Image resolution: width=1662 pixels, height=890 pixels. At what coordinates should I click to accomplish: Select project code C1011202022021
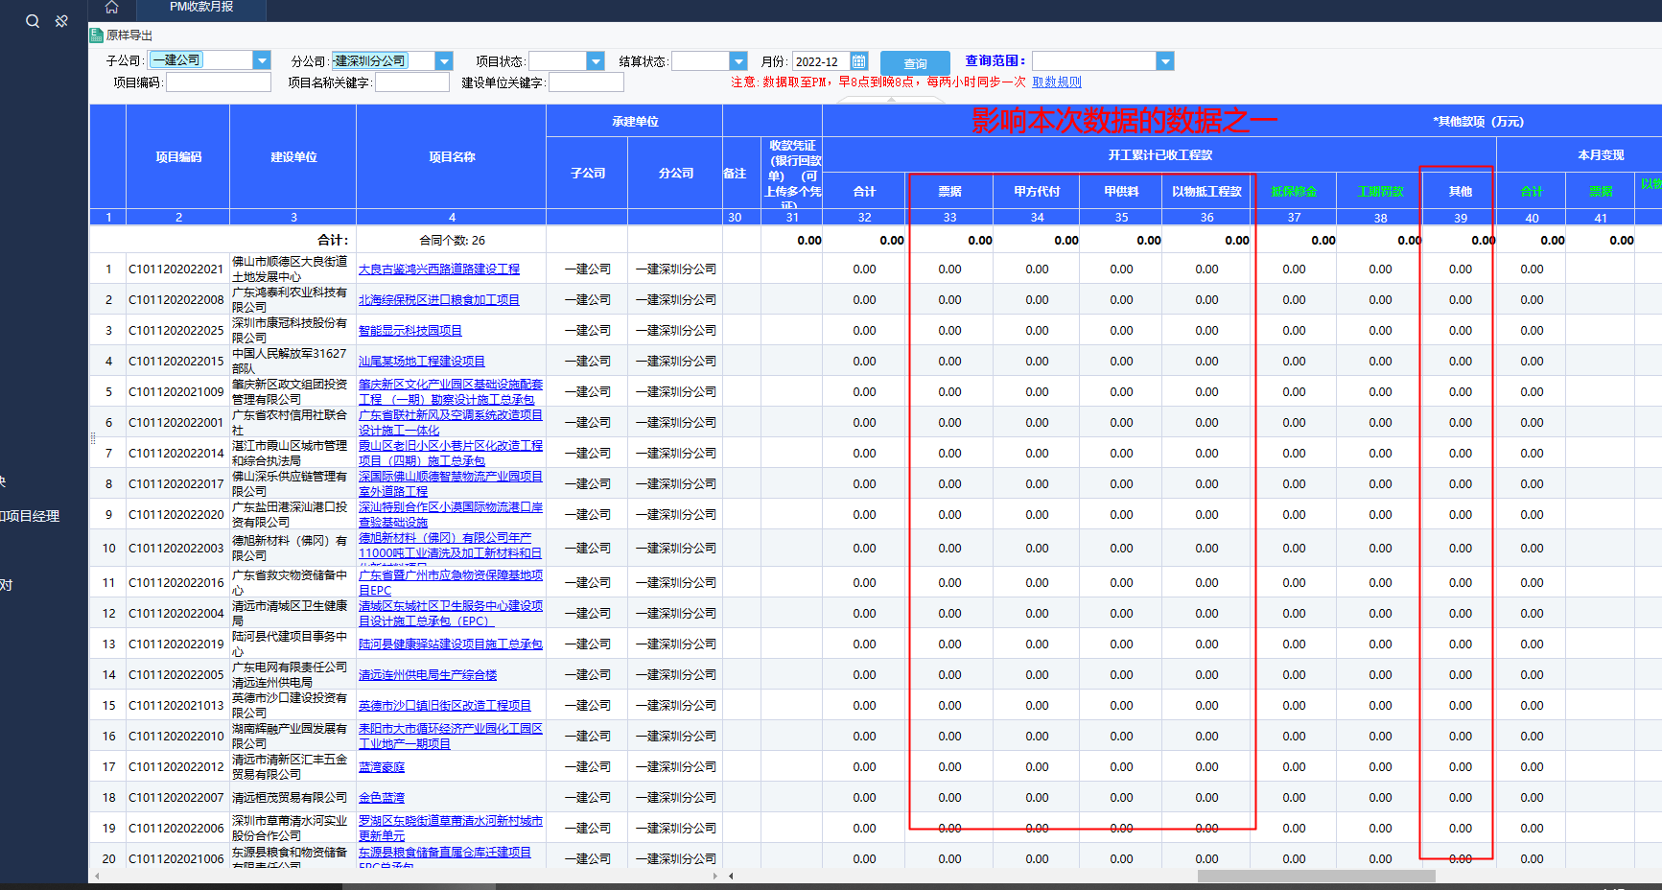[x=176, y=269]
